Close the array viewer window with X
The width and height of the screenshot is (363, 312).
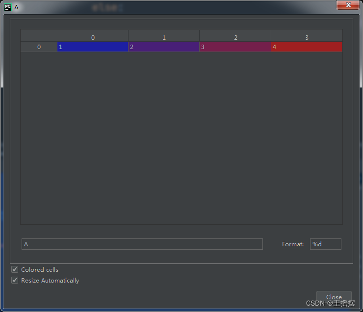pos(348,5)
